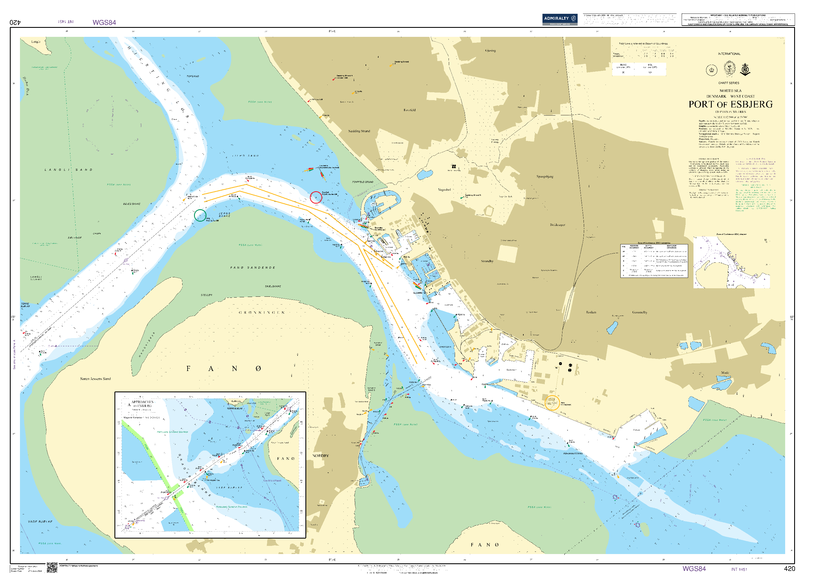
Task: Click the Boldesager place name
Action: click(x=557, y=225)
